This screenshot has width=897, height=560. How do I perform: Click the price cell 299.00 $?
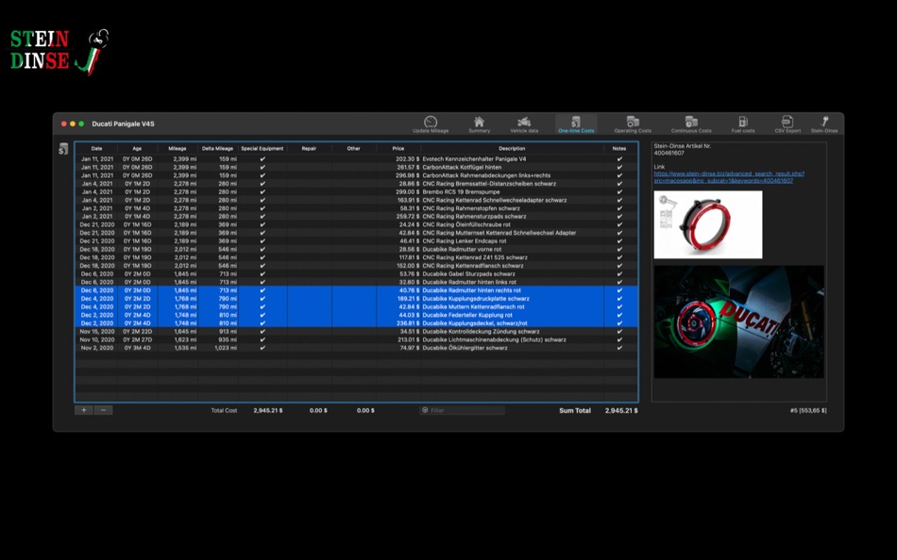click(408, 192)
